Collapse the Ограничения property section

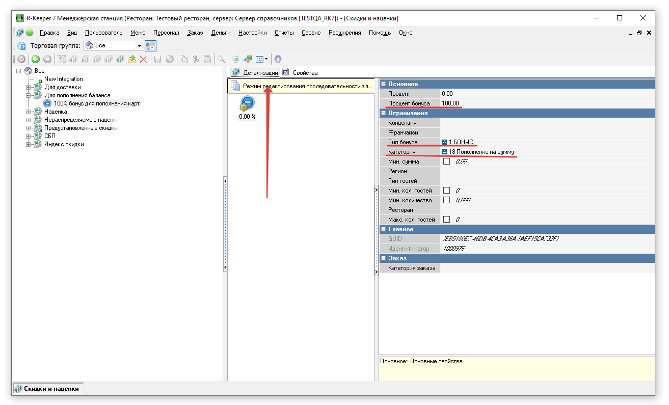(383, 113)
